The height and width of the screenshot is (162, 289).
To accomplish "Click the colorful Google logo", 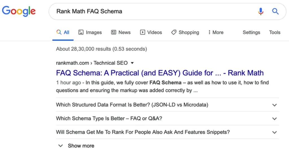I will 19,11.
